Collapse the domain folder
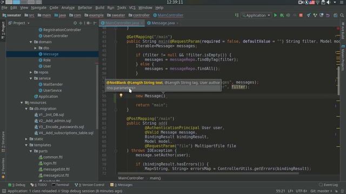Viewport: 346px width, 194px height. [x=31, y=42]
